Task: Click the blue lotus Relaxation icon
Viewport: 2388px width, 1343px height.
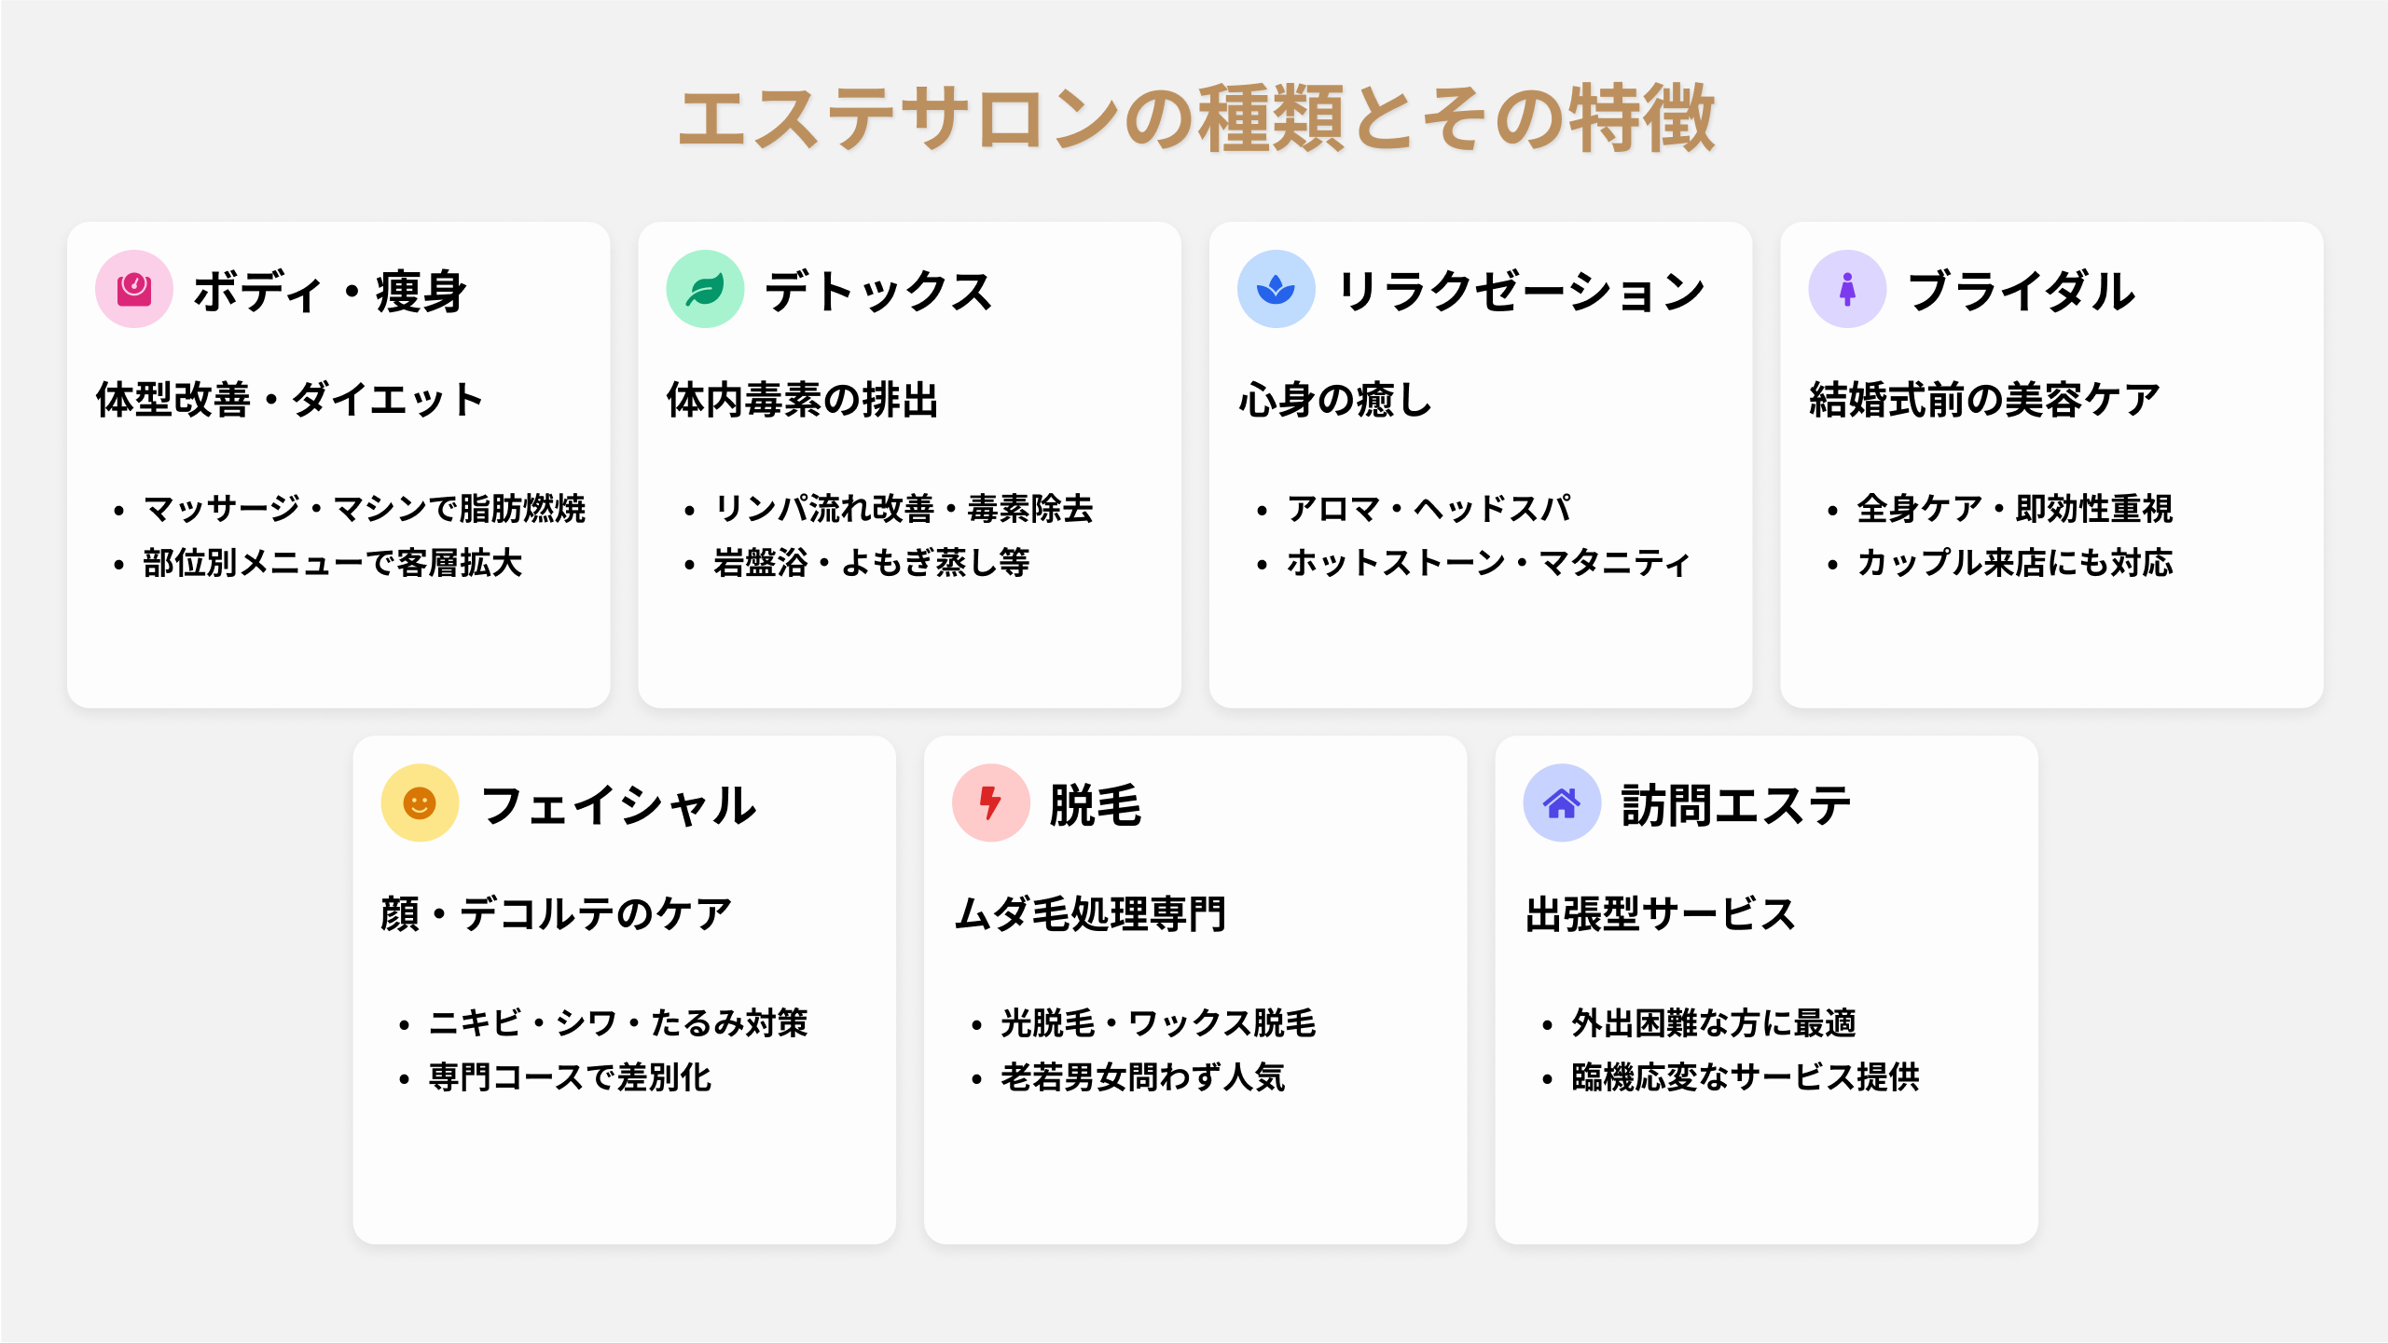Action: [1276, 289]
